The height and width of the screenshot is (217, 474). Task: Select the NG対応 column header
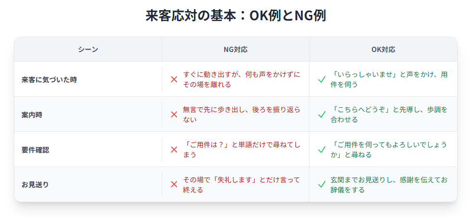pos(235,50)
